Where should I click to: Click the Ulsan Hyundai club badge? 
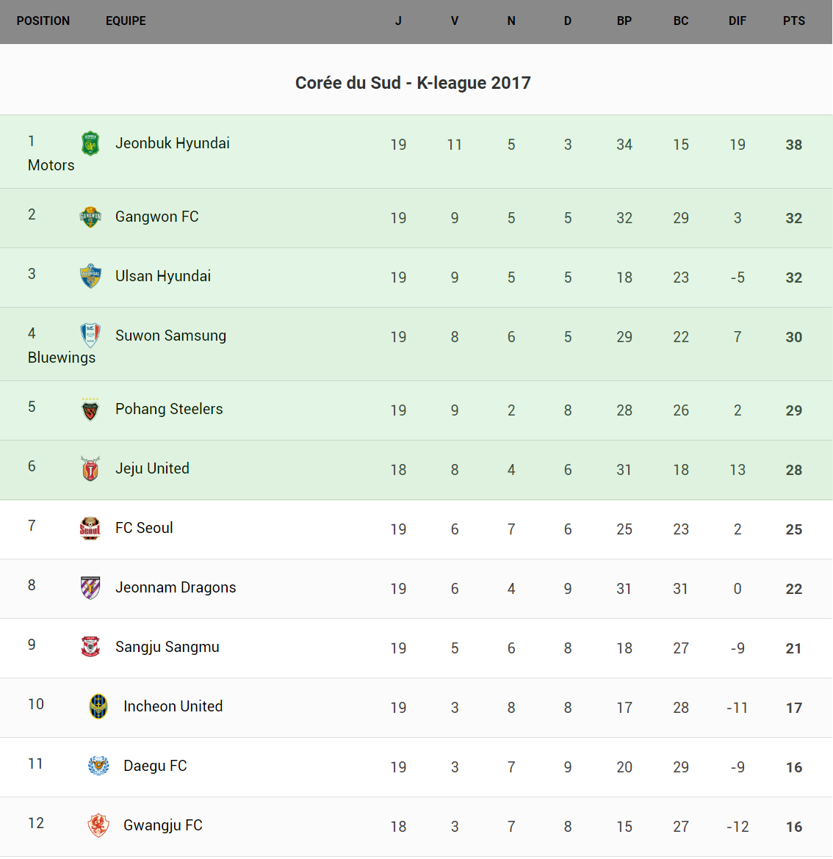click(x=90, y=277)
